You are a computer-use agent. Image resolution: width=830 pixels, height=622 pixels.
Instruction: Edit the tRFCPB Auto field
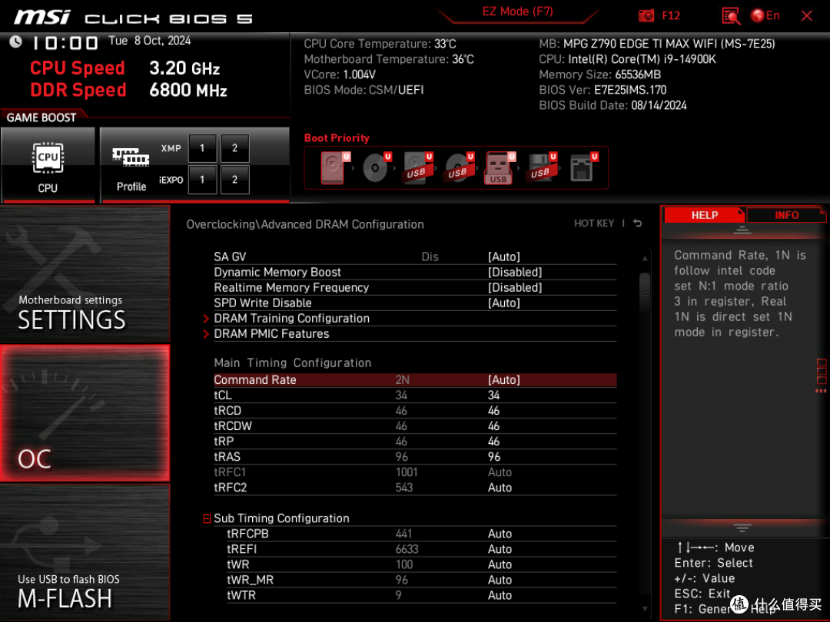click(x=500, y=534)
